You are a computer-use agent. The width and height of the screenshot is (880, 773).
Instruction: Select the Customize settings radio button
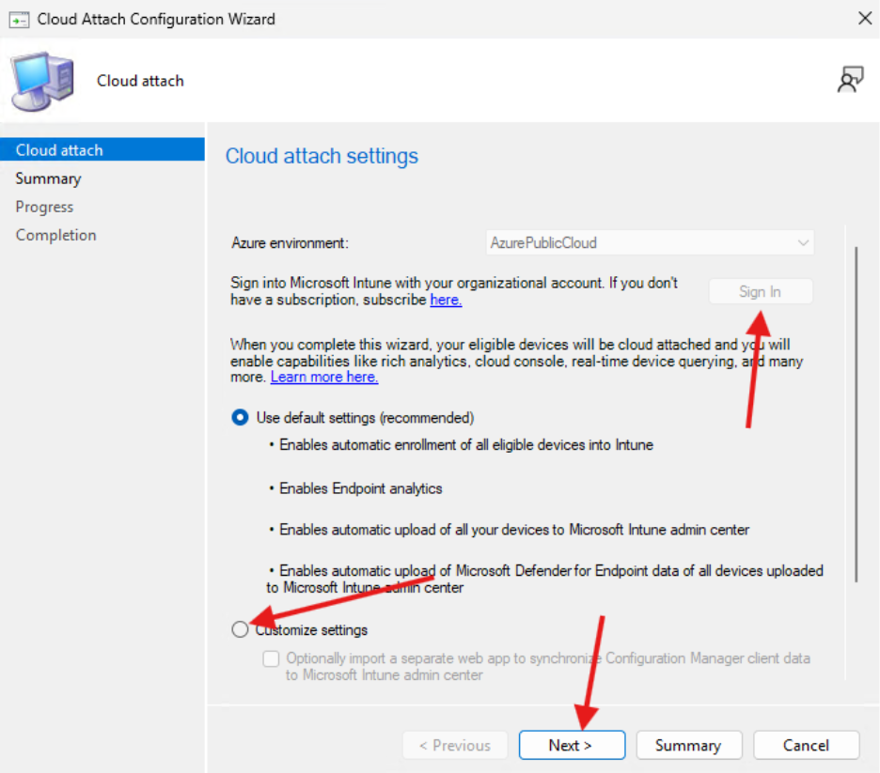[x=241, y=629]
